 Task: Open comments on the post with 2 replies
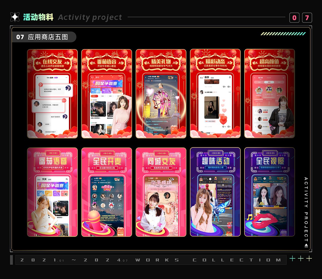228,127
